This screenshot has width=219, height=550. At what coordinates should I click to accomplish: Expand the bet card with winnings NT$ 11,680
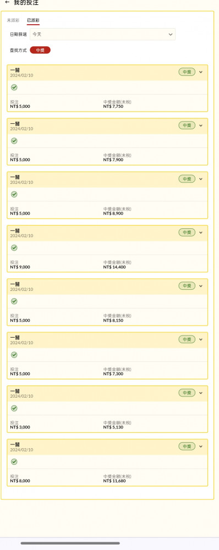[x=201, y=446]
